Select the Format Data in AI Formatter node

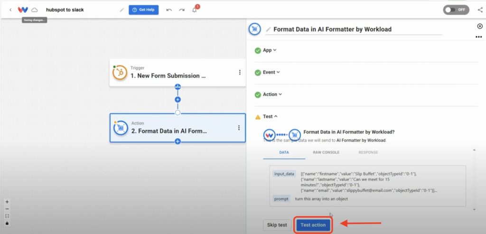(178, 128)
